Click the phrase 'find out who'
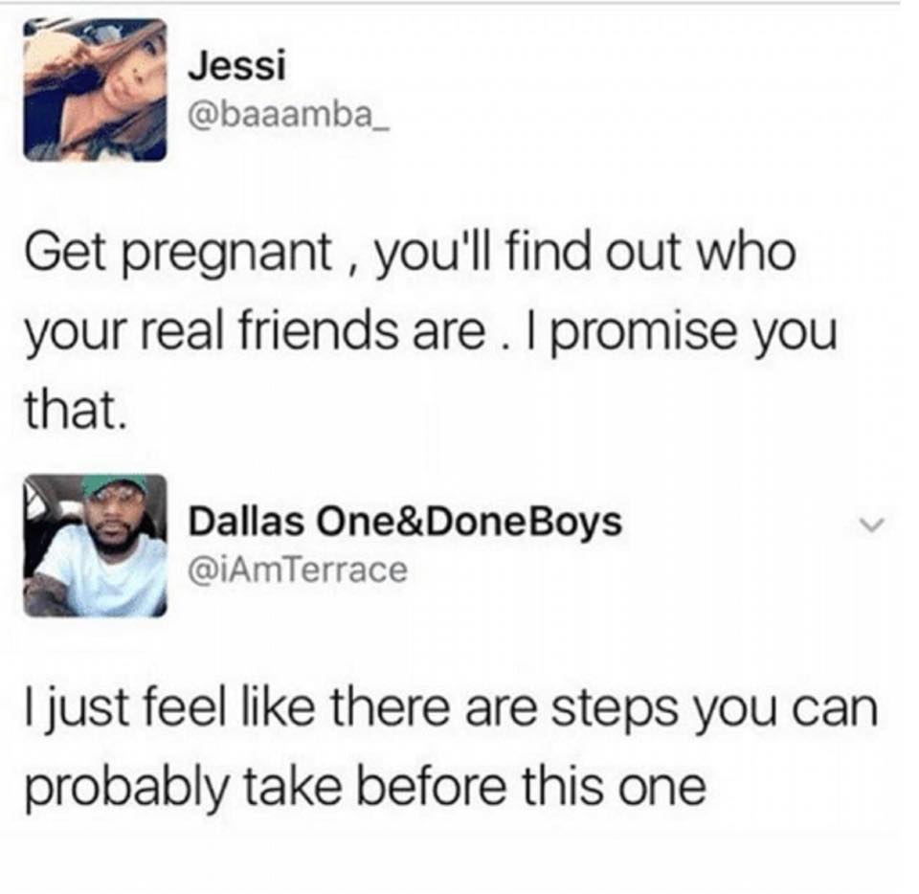 tap(650, 253)
